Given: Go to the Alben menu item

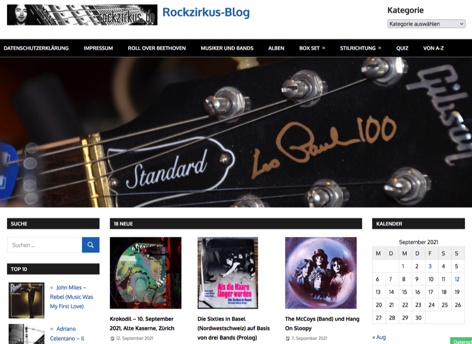Looking at the screenshot, I should pyautogui.click(x=276, y=48).
